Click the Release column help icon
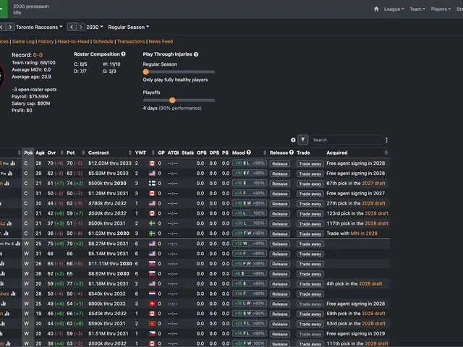The width and height of the screenshot is (463, 347). coord(292,153)
